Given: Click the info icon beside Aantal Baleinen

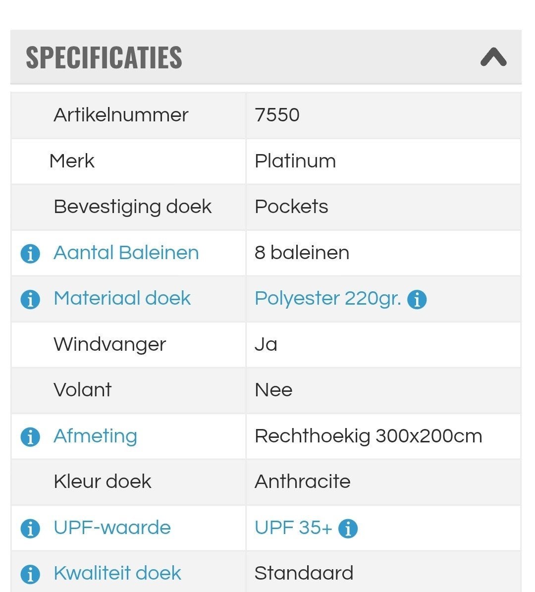Looking at the screenshot, I should [30, 253].
